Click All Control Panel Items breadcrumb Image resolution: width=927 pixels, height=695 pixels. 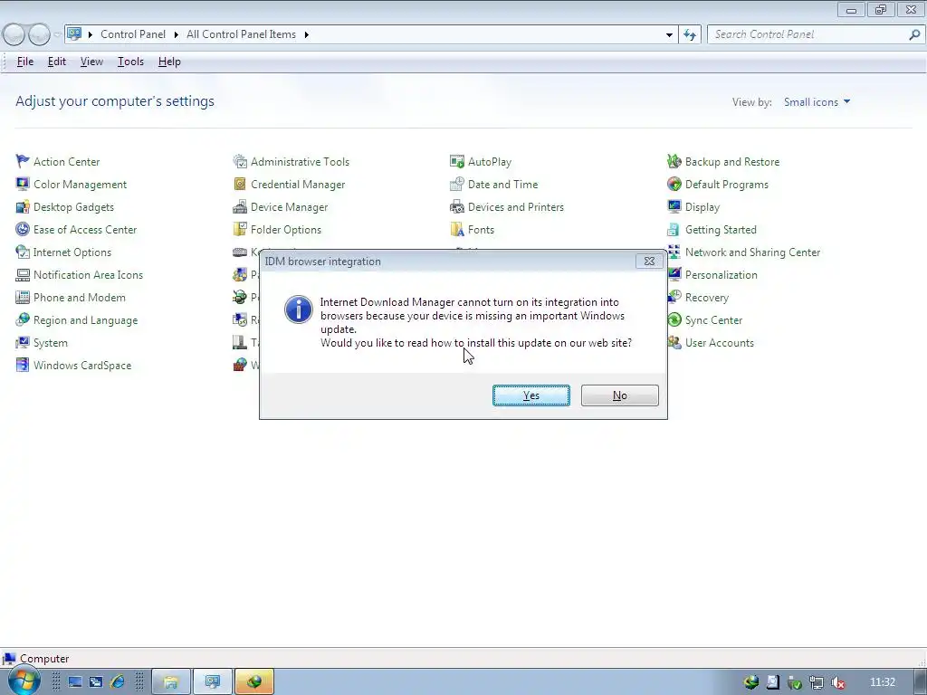(x=241, y=34)
